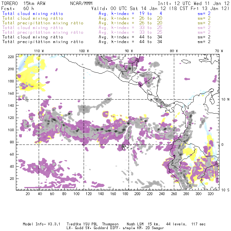Click 'Init: 12 UTC Wed 11 Jan 12'
This screenshot has width=231, height=231.
tap(194, 3)
